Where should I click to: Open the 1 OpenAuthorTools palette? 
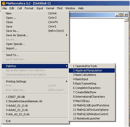[92, 66]
